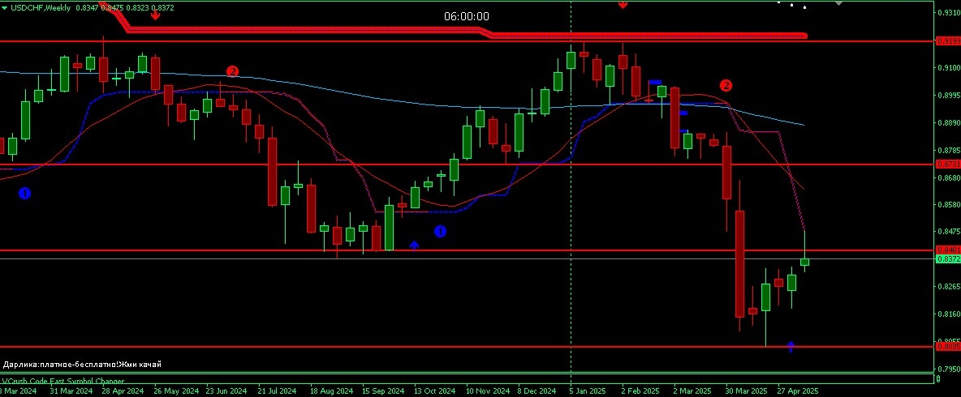Click the 2 Feb 2025 date label
Screen dimensions: 961x397
pyautogui.click(x=640, y=391)
